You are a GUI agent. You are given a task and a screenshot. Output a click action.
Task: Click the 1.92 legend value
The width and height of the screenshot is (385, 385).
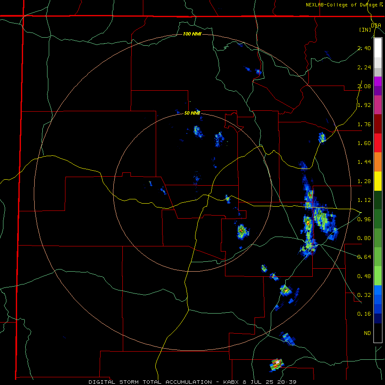coord(364,105)
